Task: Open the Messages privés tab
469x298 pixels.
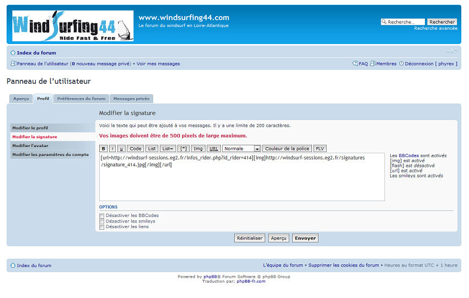Action: pos(131,99)
